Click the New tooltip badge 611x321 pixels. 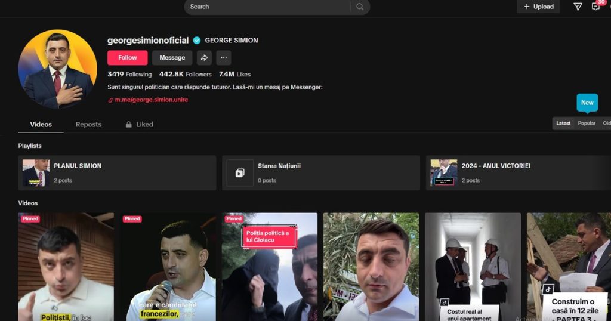pyautogui.click(x=587, y=103)
